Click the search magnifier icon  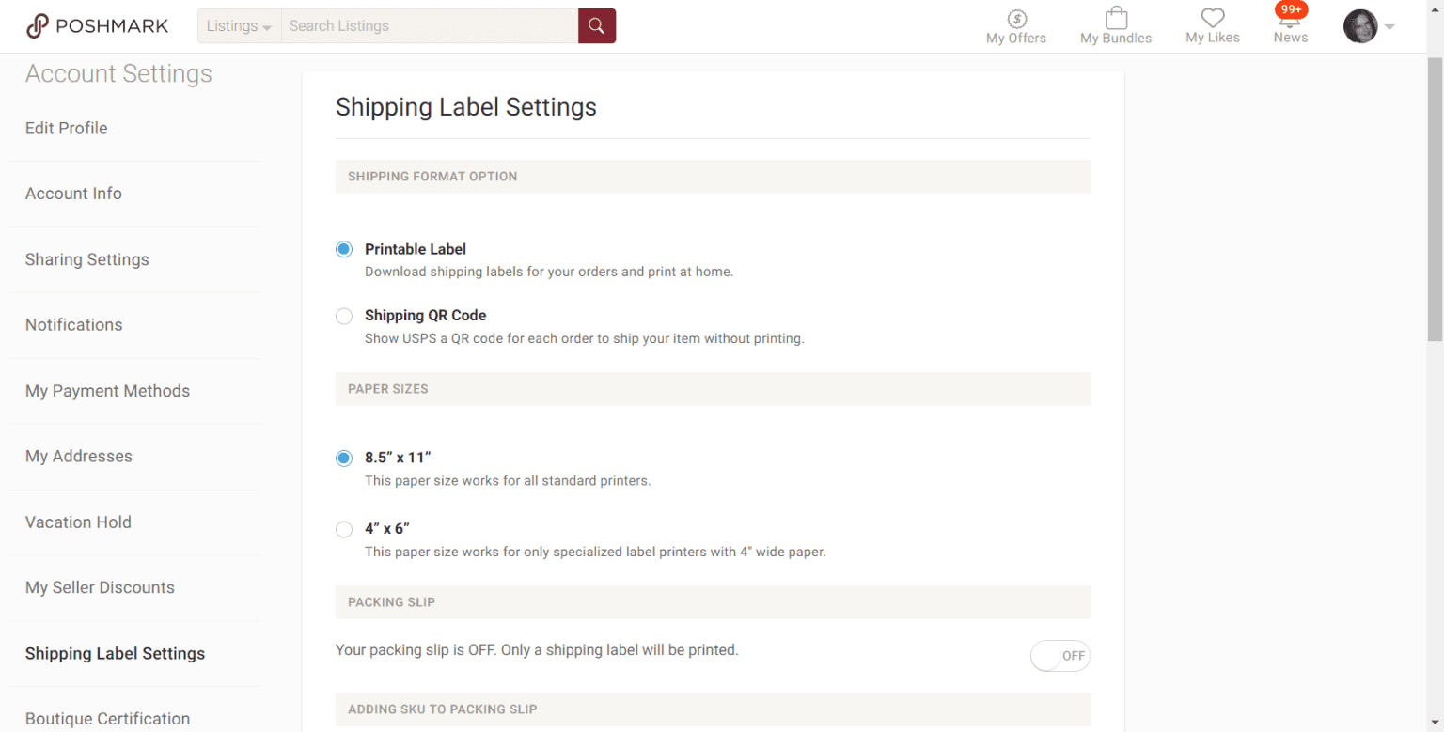[x=596, y=25]
